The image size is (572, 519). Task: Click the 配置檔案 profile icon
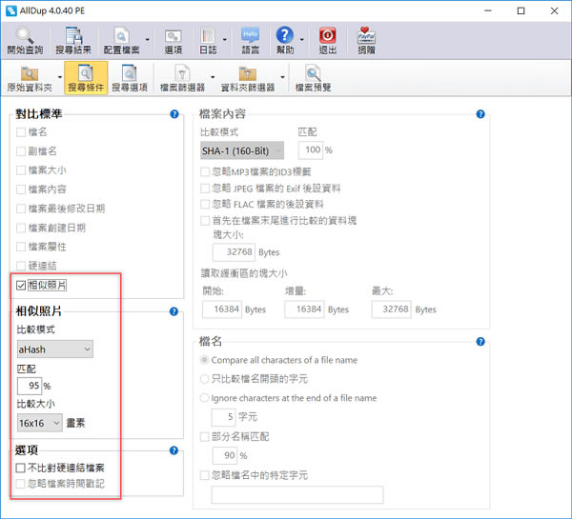click(x=123, y=37)
